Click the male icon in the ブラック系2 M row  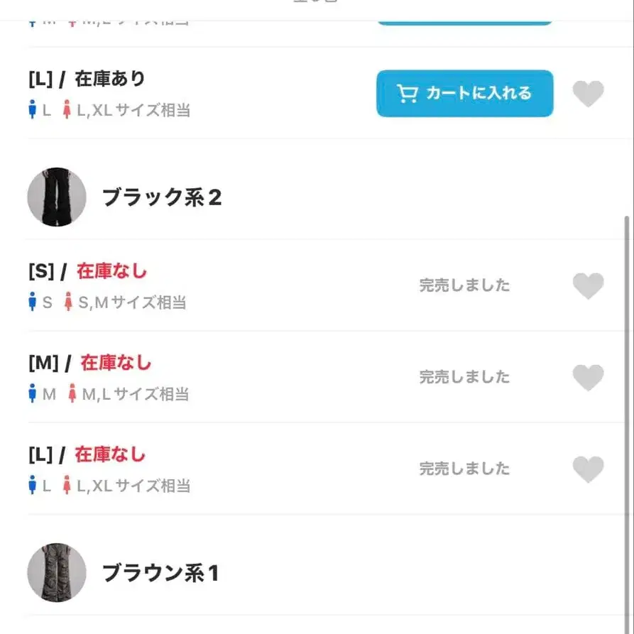point(32,393)
